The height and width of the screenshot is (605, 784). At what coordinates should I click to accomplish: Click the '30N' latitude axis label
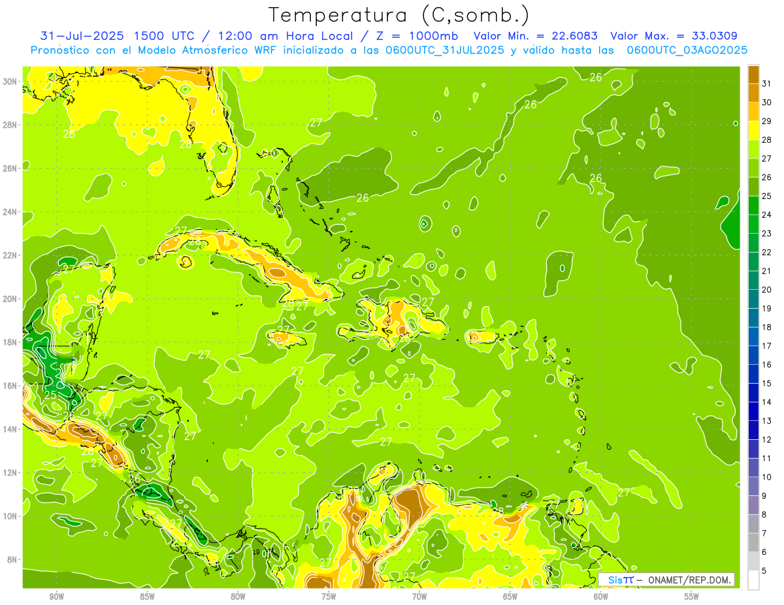(x=10, y=81)
